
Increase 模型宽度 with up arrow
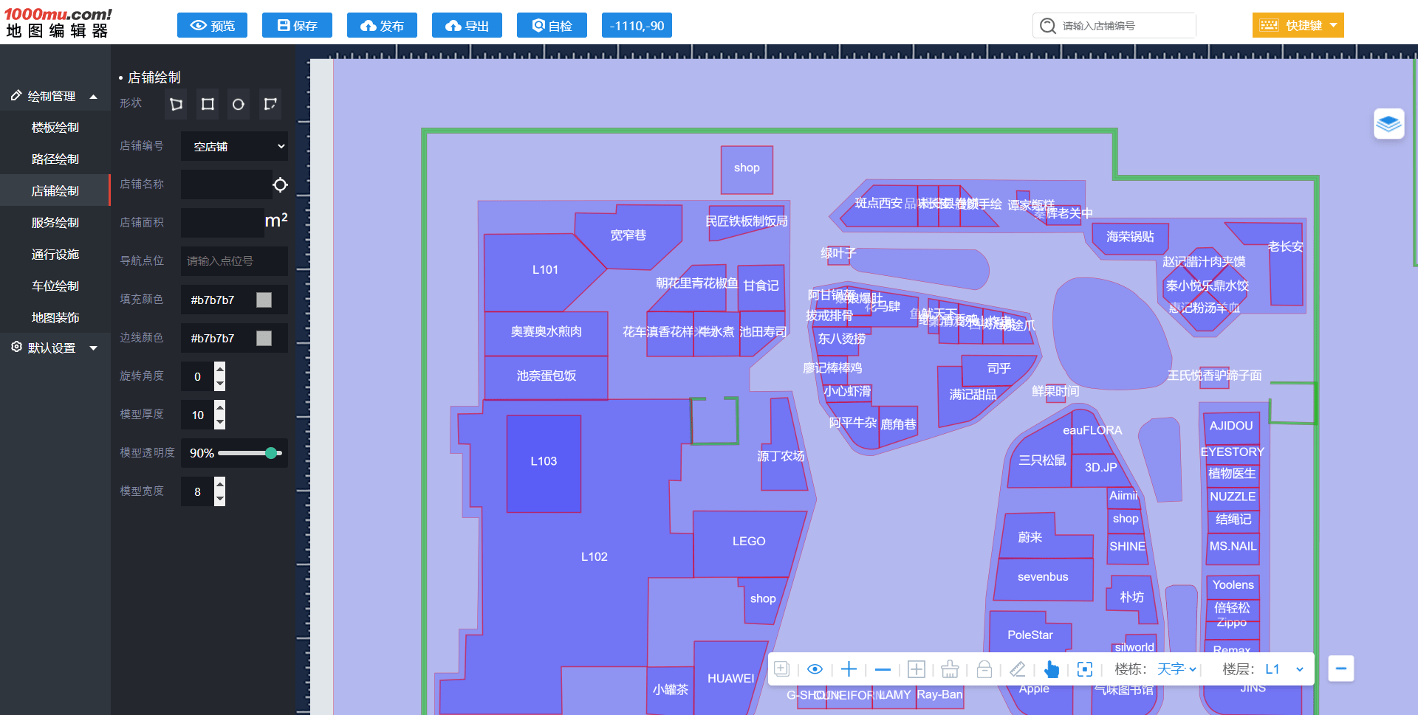tap(219, 483)
